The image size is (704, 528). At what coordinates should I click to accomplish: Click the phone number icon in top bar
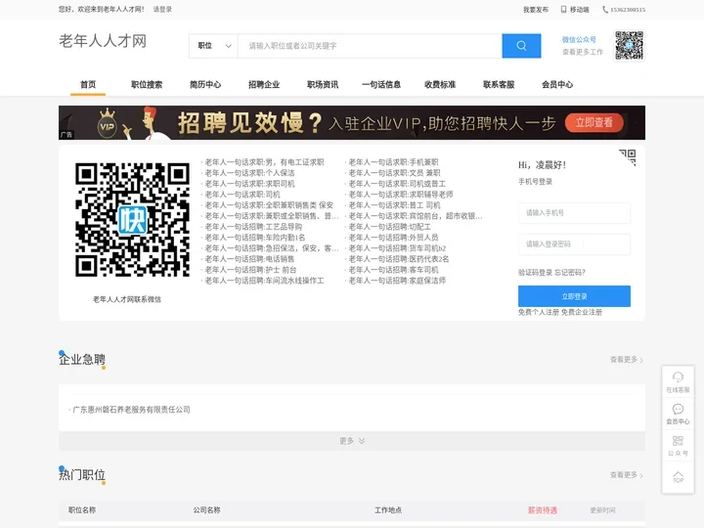pos(605,9)
